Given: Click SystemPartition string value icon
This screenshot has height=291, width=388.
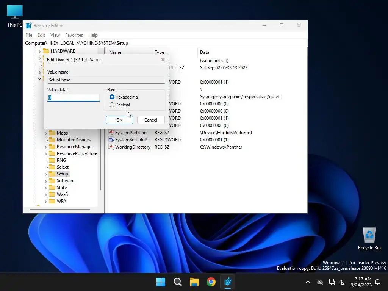Looking at the screenshot, I should pos(111,132).
